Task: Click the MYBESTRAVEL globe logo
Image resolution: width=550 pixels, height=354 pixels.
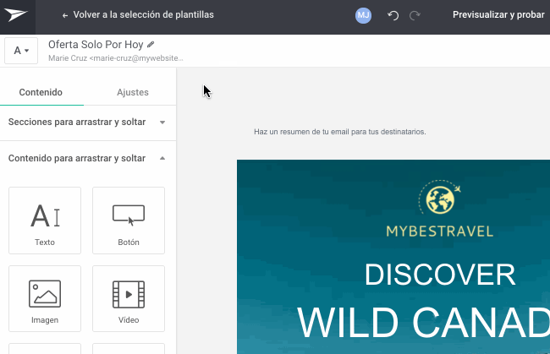Action: pos(439,197)
